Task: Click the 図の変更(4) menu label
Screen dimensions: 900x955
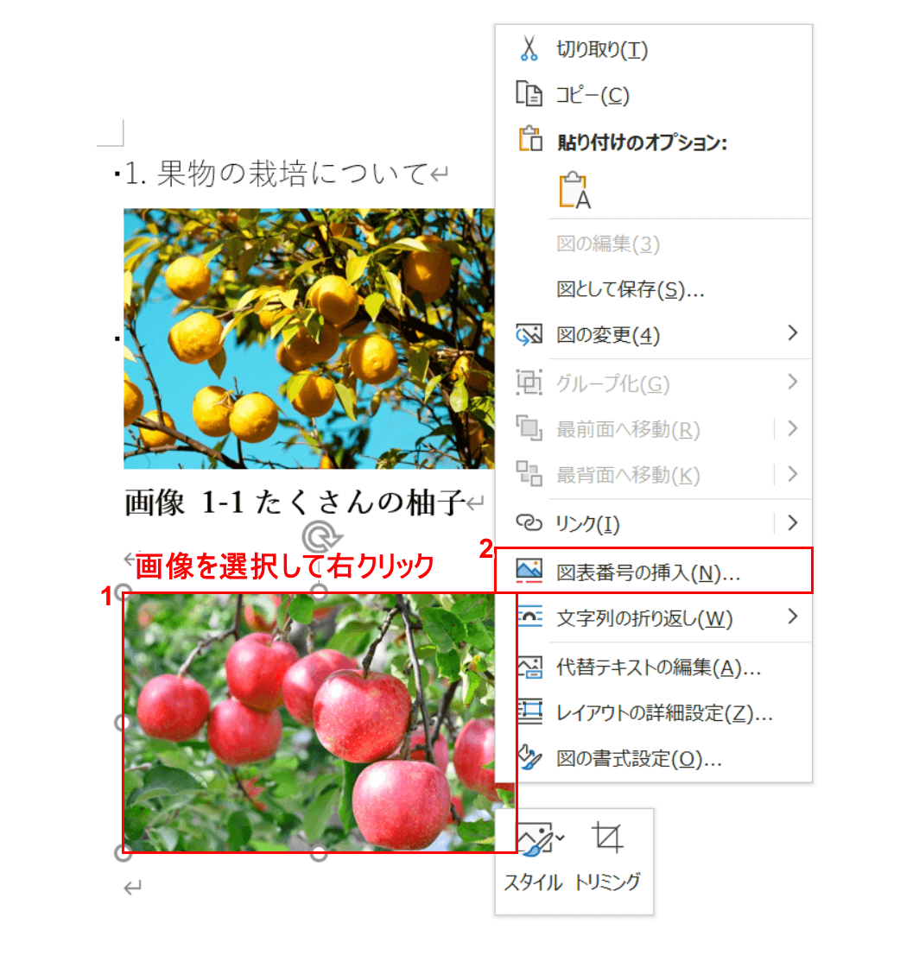Action: coord(607,335)
